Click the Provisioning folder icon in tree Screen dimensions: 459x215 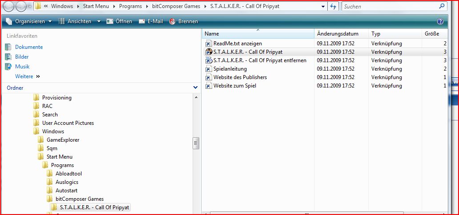pos(36,97)
